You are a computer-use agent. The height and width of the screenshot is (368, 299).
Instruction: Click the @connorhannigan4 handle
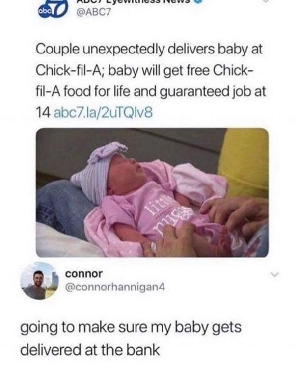[115, 287]
